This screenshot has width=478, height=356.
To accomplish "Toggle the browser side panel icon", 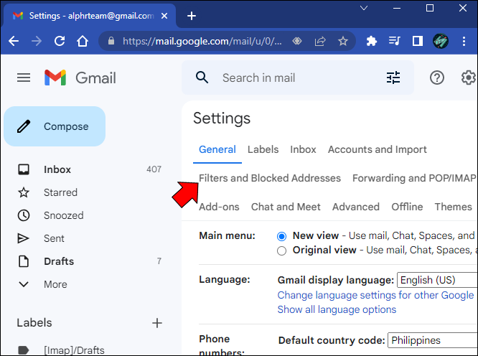I will pos(417,41).
